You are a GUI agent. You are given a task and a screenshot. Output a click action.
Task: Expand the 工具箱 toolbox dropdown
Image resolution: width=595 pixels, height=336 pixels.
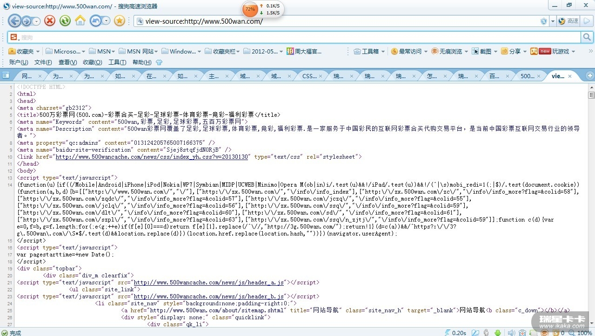tap(382, 52)
